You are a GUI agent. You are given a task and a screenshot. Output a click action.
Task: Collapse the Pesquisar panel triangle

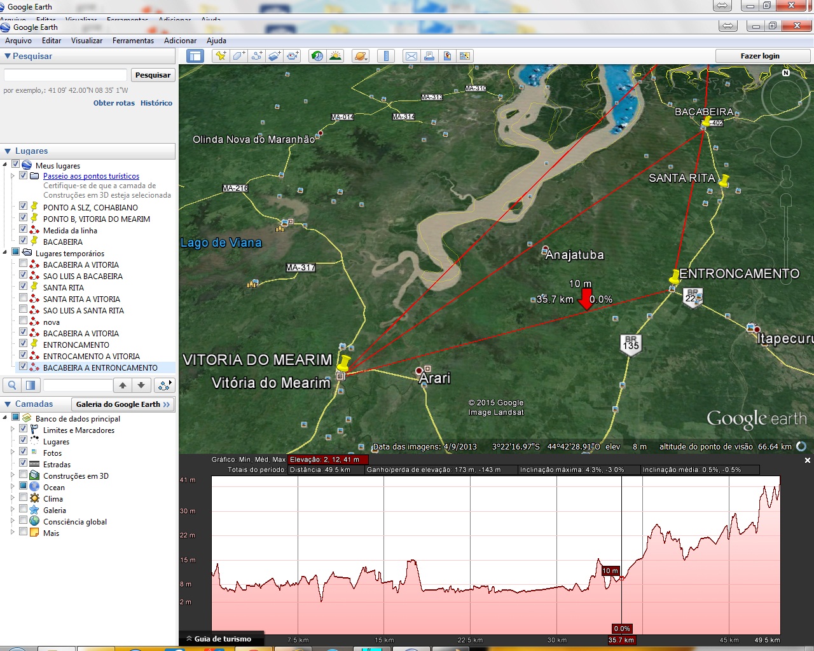point(8,56)
